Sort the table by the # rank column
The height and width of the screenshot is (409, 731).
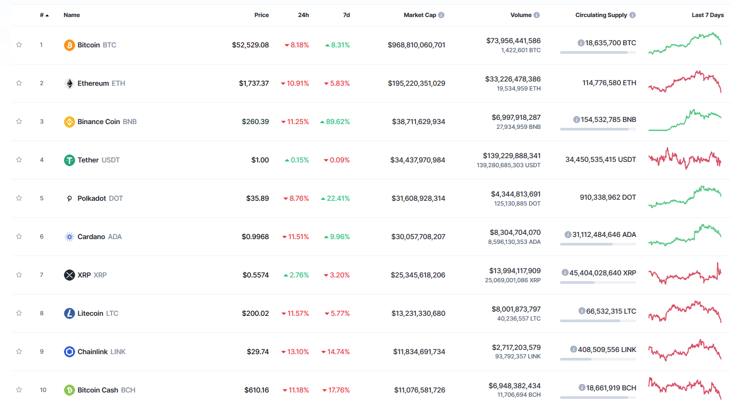pos(44,15)
